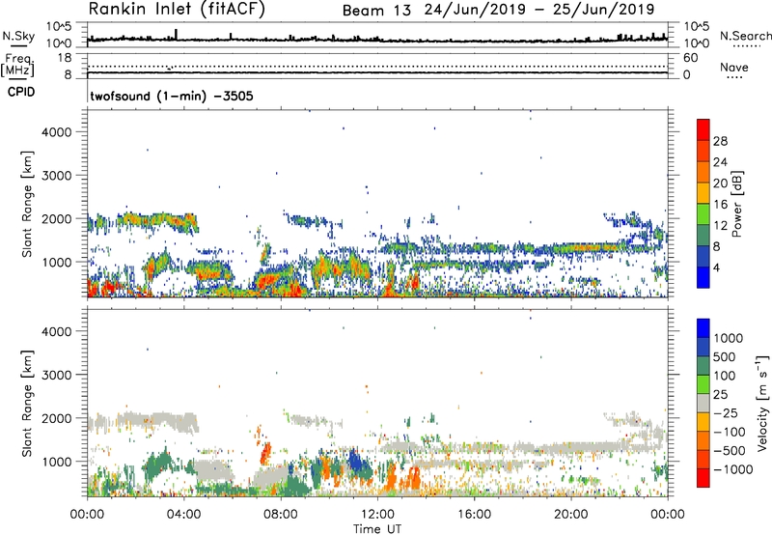The image size is (772, 535).
Task: Click the 'N.Search' legend label
Action: click(x=745, y=36)
